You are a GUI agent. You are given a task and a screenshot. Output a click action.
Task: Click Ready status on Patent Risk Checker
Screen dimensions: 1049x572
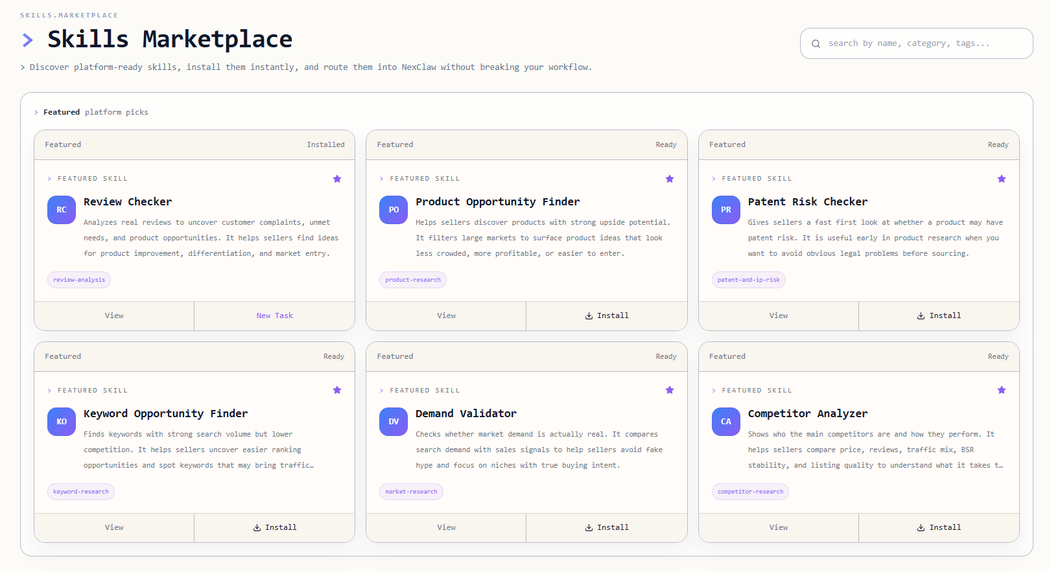(998, 144)
